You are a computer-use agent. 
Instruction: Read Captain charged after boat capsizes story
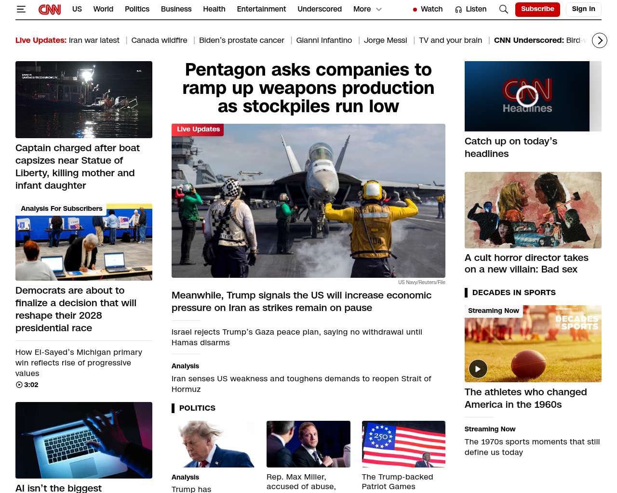(78, 167)
